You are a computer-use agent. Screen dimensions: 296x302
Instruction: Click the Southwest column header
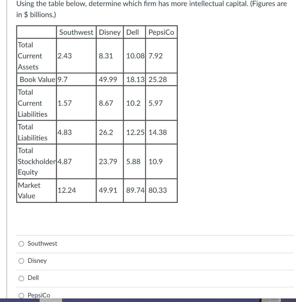click(x=76, y=32)
